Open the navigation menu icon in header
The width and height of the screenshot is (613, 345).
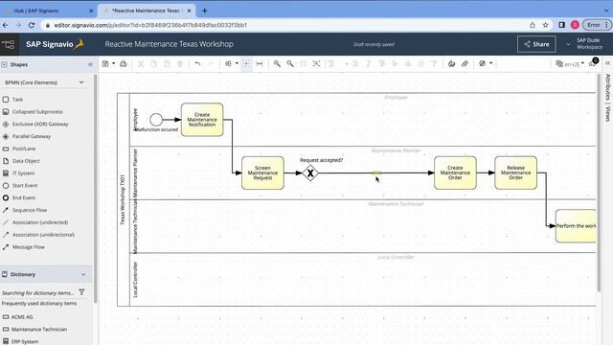click(9, 44)
